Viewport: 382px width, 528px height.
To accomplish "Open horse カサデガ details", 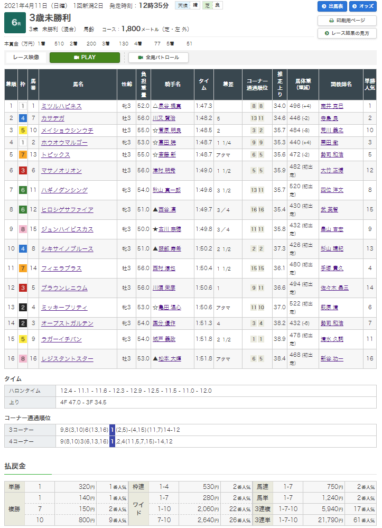I will coord(53,118).
